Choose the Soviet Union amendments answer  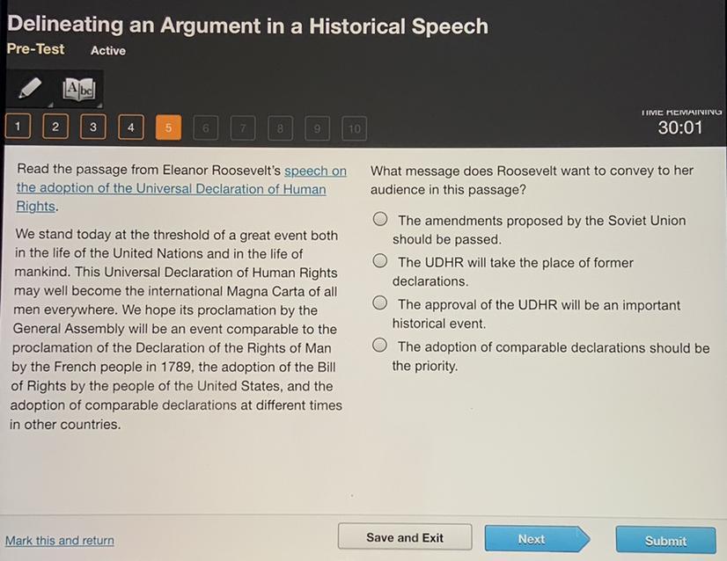380,219
